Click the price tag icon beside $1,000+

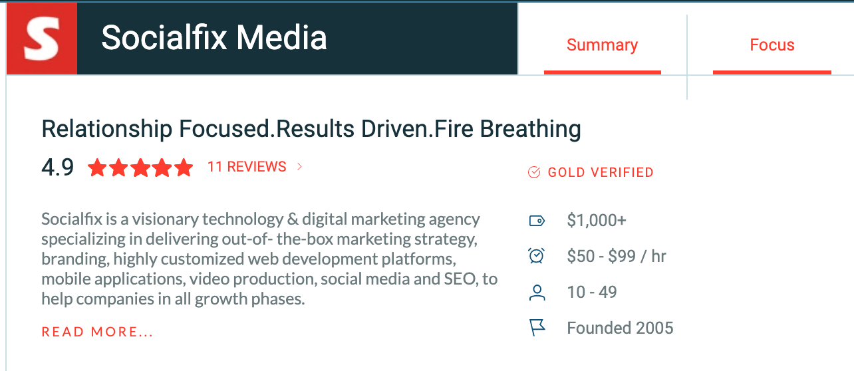click(537, 221)
